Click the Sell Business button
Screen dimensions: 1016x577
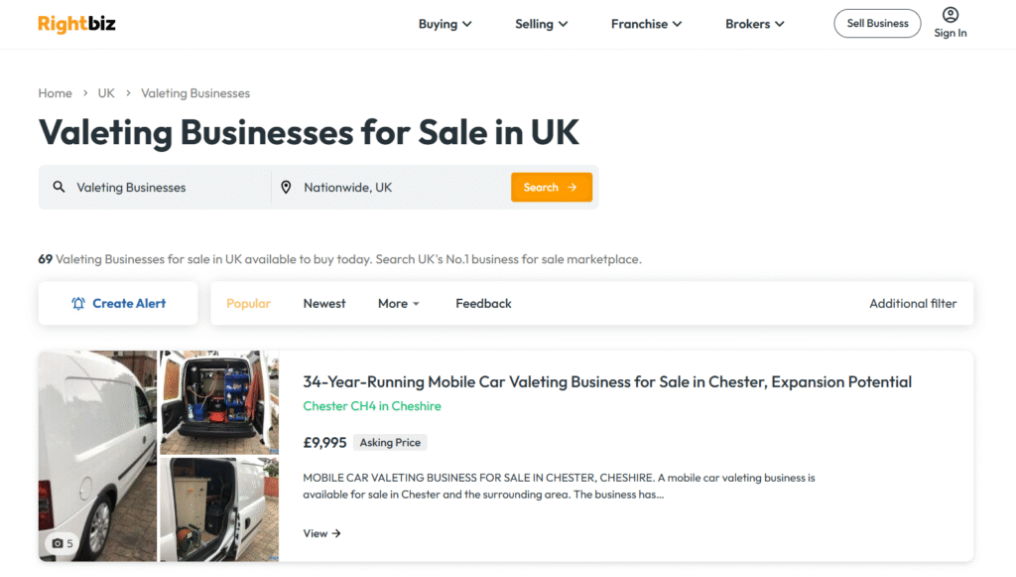coord(877,23)
